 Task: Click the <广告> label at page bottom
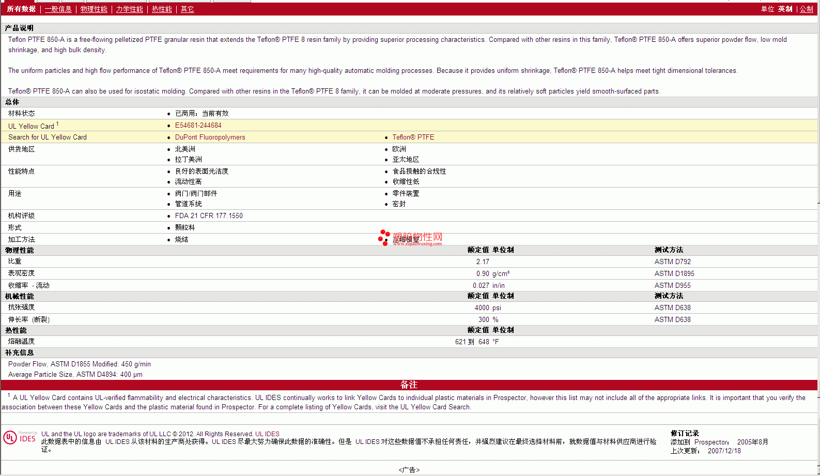pyautogui.click(x=409, y=470)
